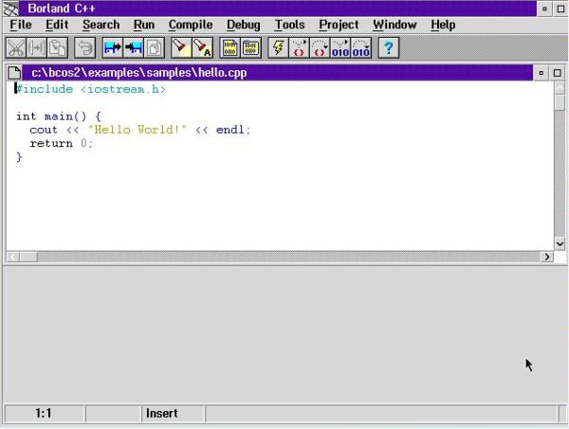Viewport: 569px width, 429px height.
Task: Click the flashlight icon with letter A
Action: pos(203,48)
